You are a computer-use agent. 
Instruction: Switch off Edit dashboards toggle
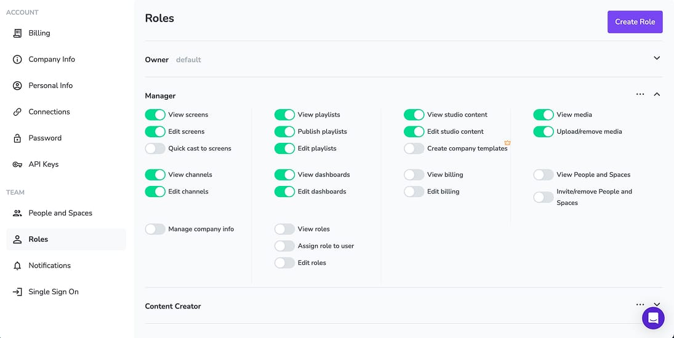coord(284,191)
